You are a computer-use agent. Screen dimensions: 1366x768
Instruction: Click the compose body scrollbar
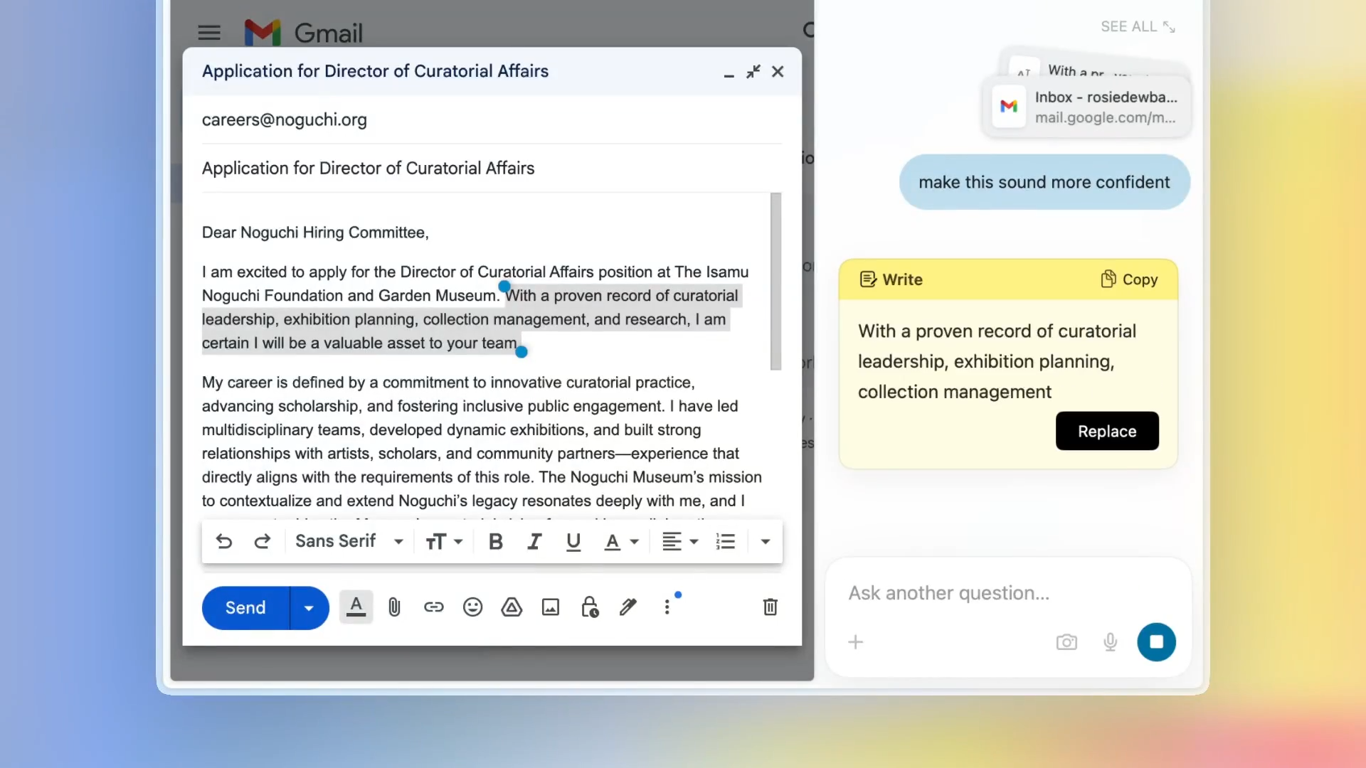tap(775, 282)
